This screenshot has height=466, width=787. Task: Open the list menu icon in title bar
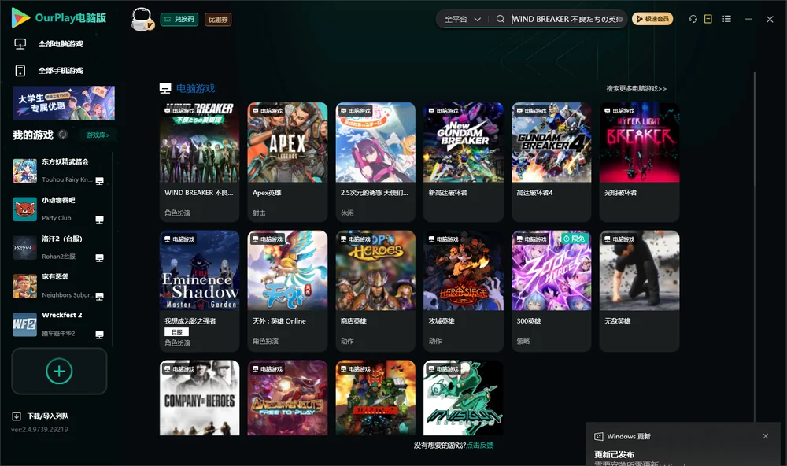click(726, 19)
